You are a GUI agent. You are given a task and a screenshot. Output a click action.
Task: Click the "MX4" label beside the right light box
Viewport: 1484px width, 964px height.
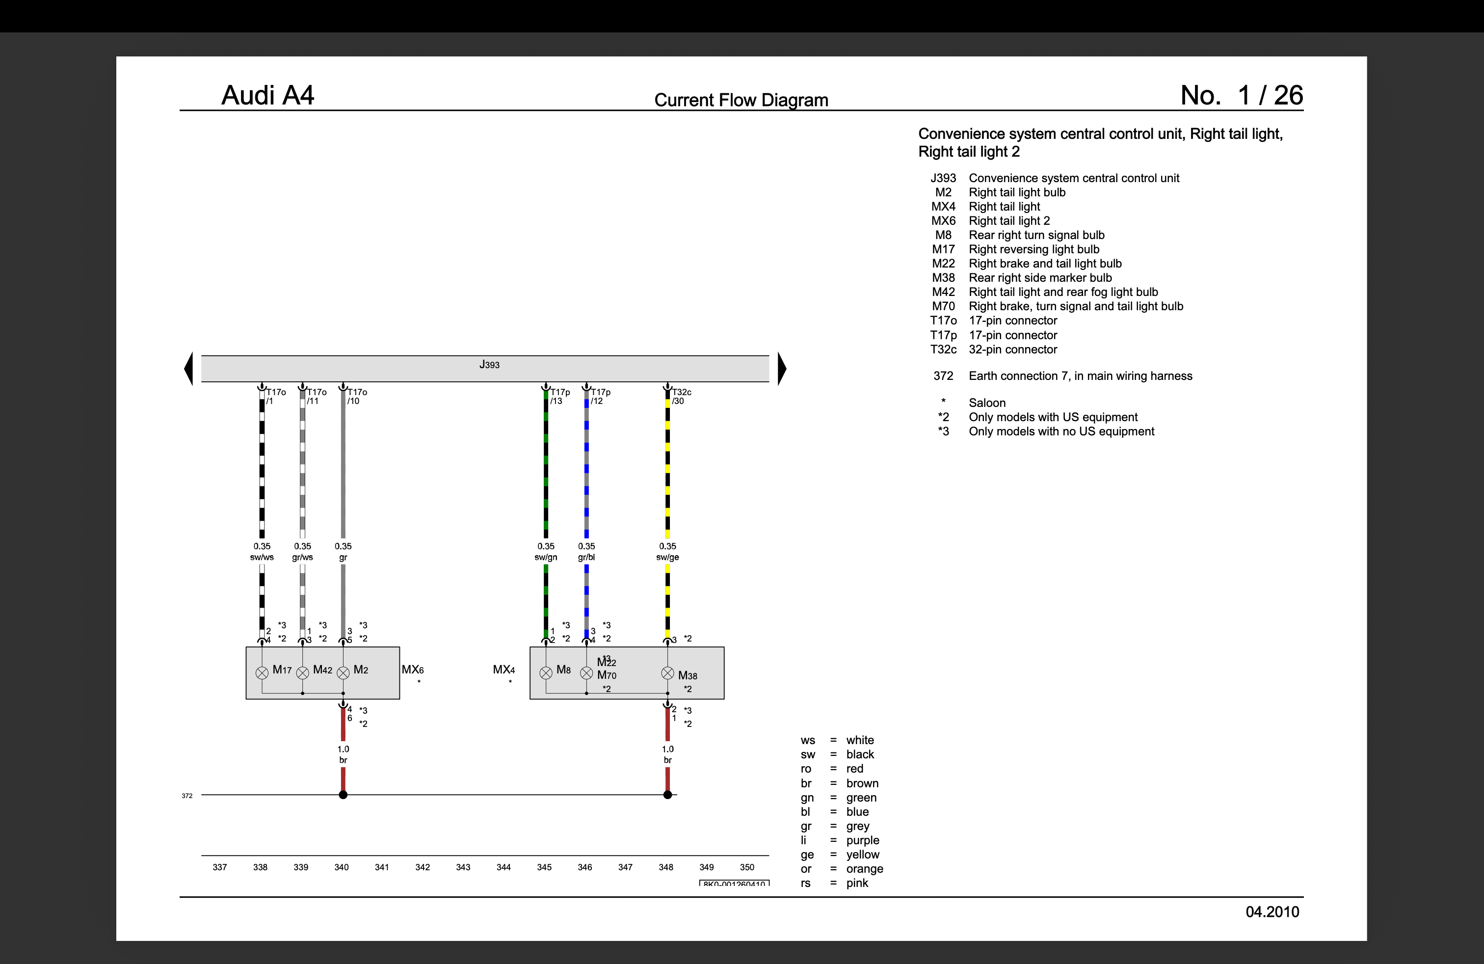504,669
